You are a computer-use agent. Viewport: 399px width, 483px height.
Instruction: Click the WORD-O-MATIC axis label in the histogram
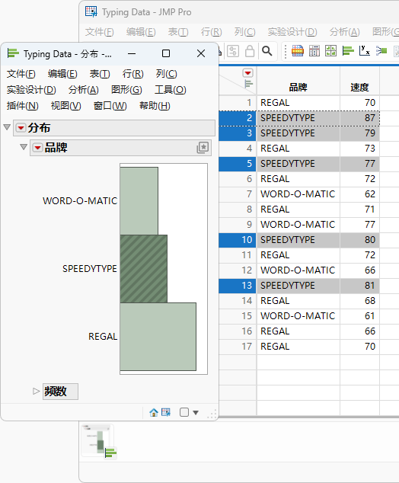click(80, 201)
